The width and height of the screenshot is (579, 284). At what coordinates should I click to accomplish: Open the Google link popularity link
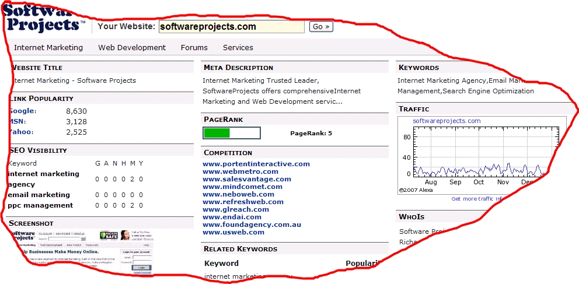click(x=22, y=111)
